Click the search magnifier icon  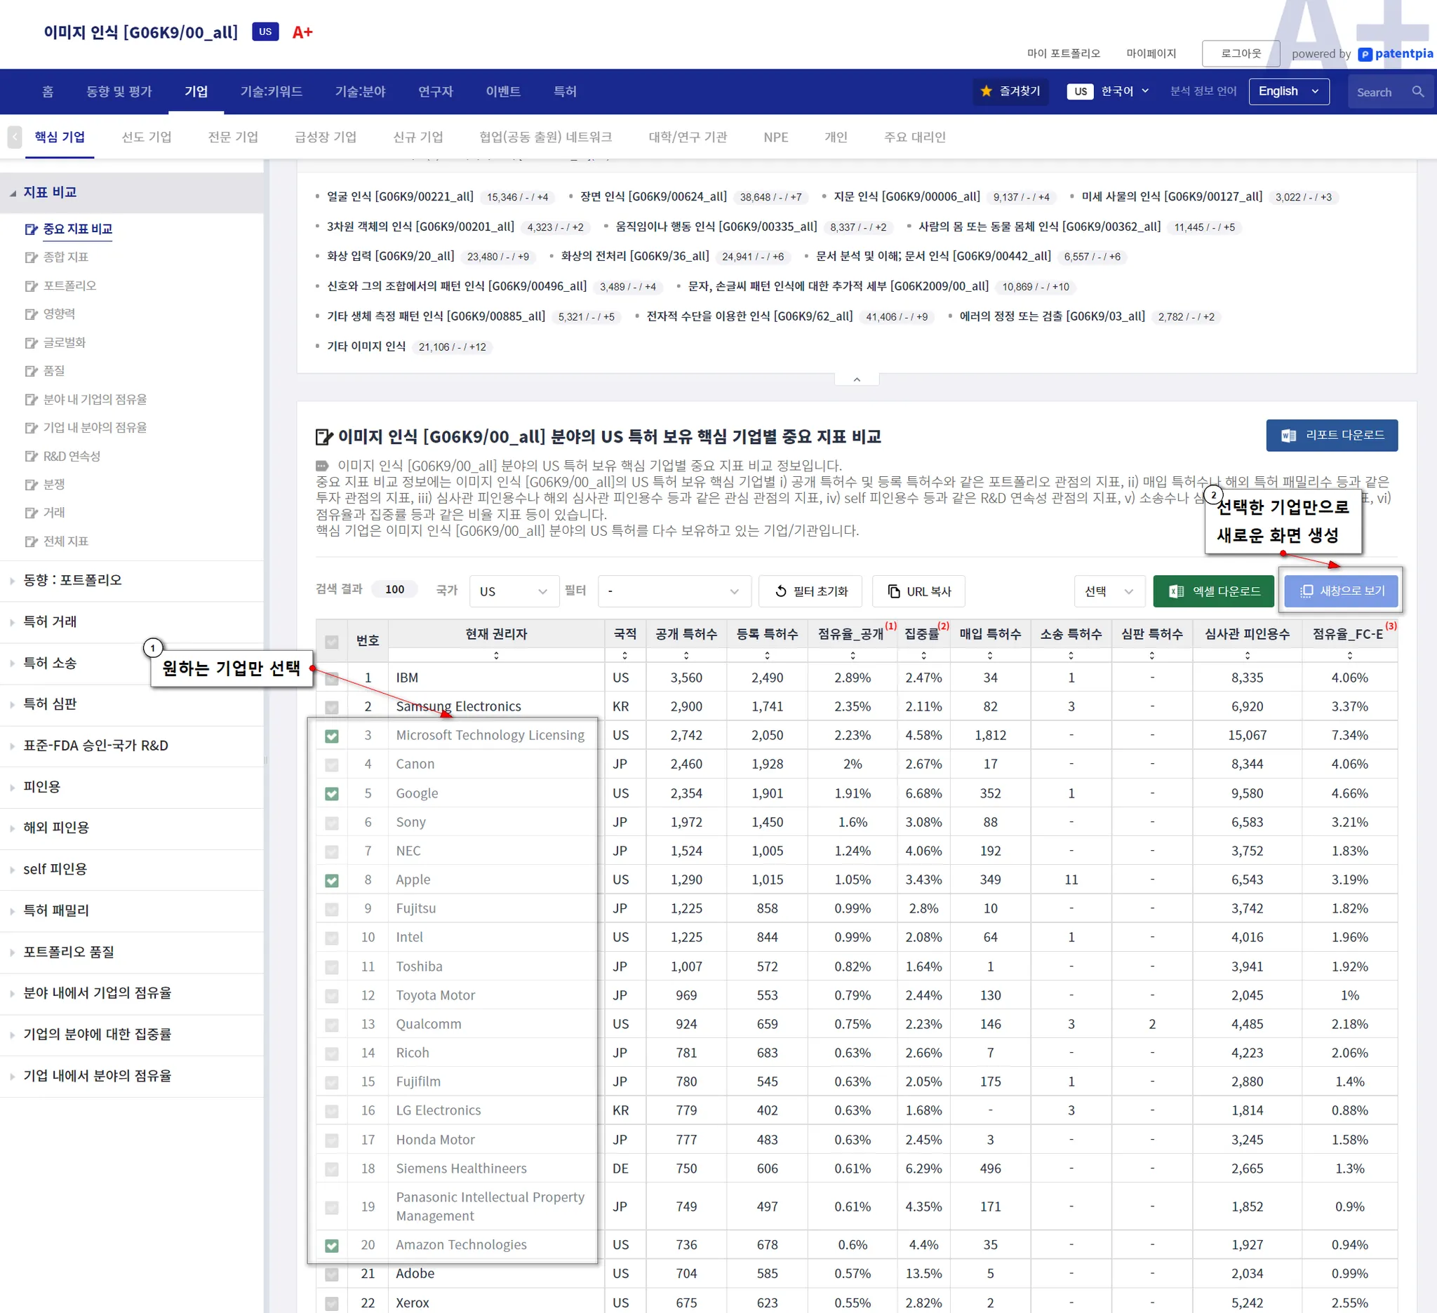pyautogui.click(x=1418, y=92)
